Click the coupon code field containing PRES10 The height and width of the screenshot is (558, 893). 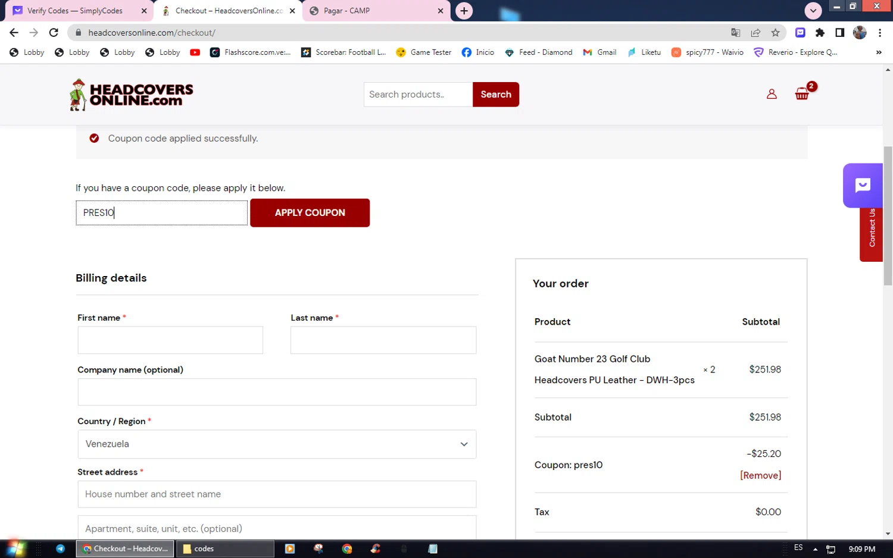(x=161, y=213)
